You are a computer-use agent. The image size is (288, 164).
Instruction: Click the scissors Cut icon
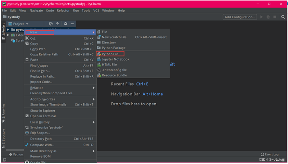27,38
